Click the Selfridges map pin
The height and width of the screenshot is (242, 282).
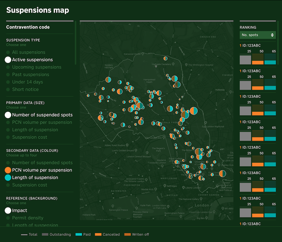[x=165, y=186]
